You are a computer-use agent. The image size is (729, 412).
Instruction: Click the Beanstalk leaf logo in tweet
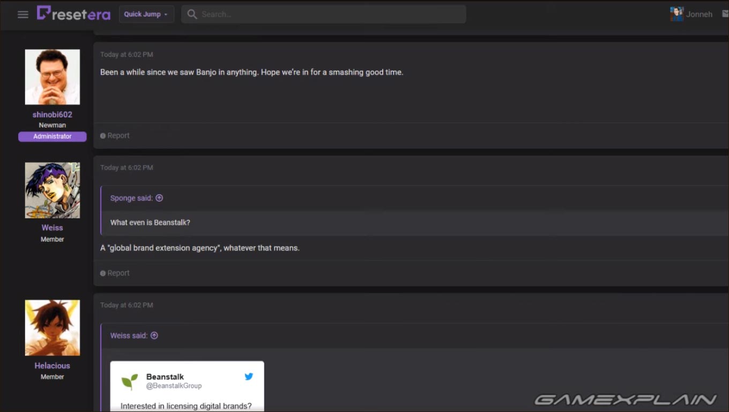129,381
